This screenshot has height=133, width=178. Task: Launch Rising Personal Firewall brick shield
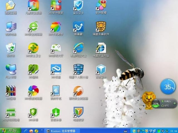[78, 69]
